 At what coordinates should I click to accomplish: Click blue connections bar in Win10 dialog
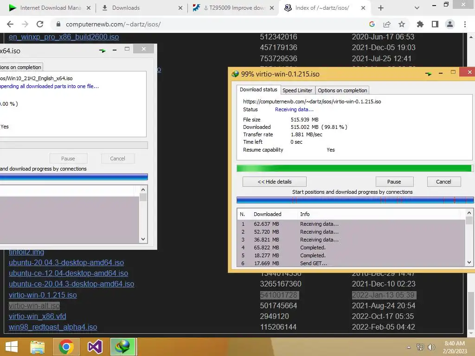coord(74,177)
